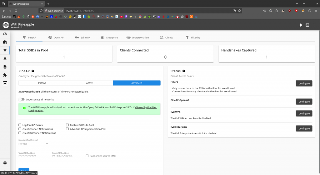Click PineAP help question mark icon
The image size is (320, 175).
click(33, 71)
